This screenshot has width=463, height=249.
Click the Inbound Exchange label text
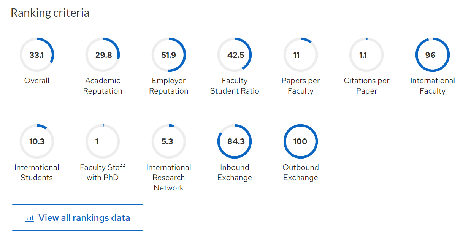(235, 173)
